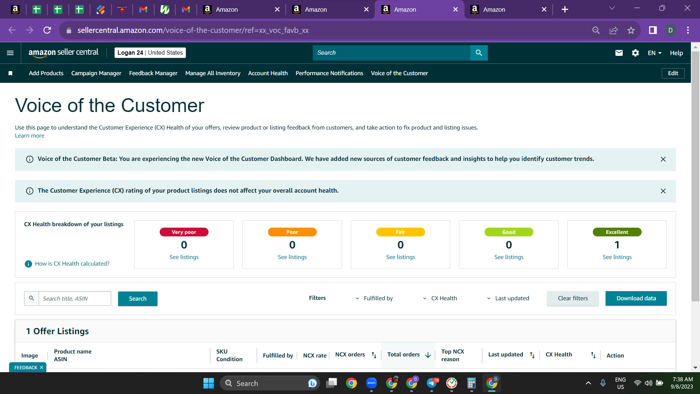
Task: Bookmark this page with the star icon
Action: (631, 30)
